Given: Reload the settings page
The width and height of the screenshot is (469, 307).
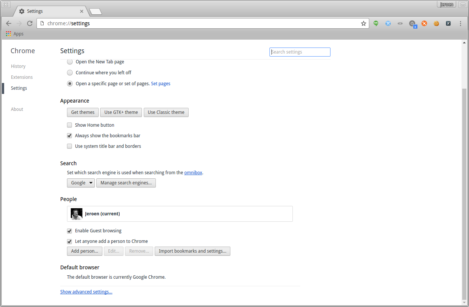Looking at the screenshot, I should [x=30, y=23].
